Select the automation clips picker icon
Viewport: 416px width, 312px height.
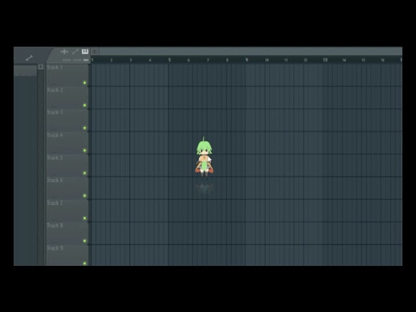[x=75, y=51]
